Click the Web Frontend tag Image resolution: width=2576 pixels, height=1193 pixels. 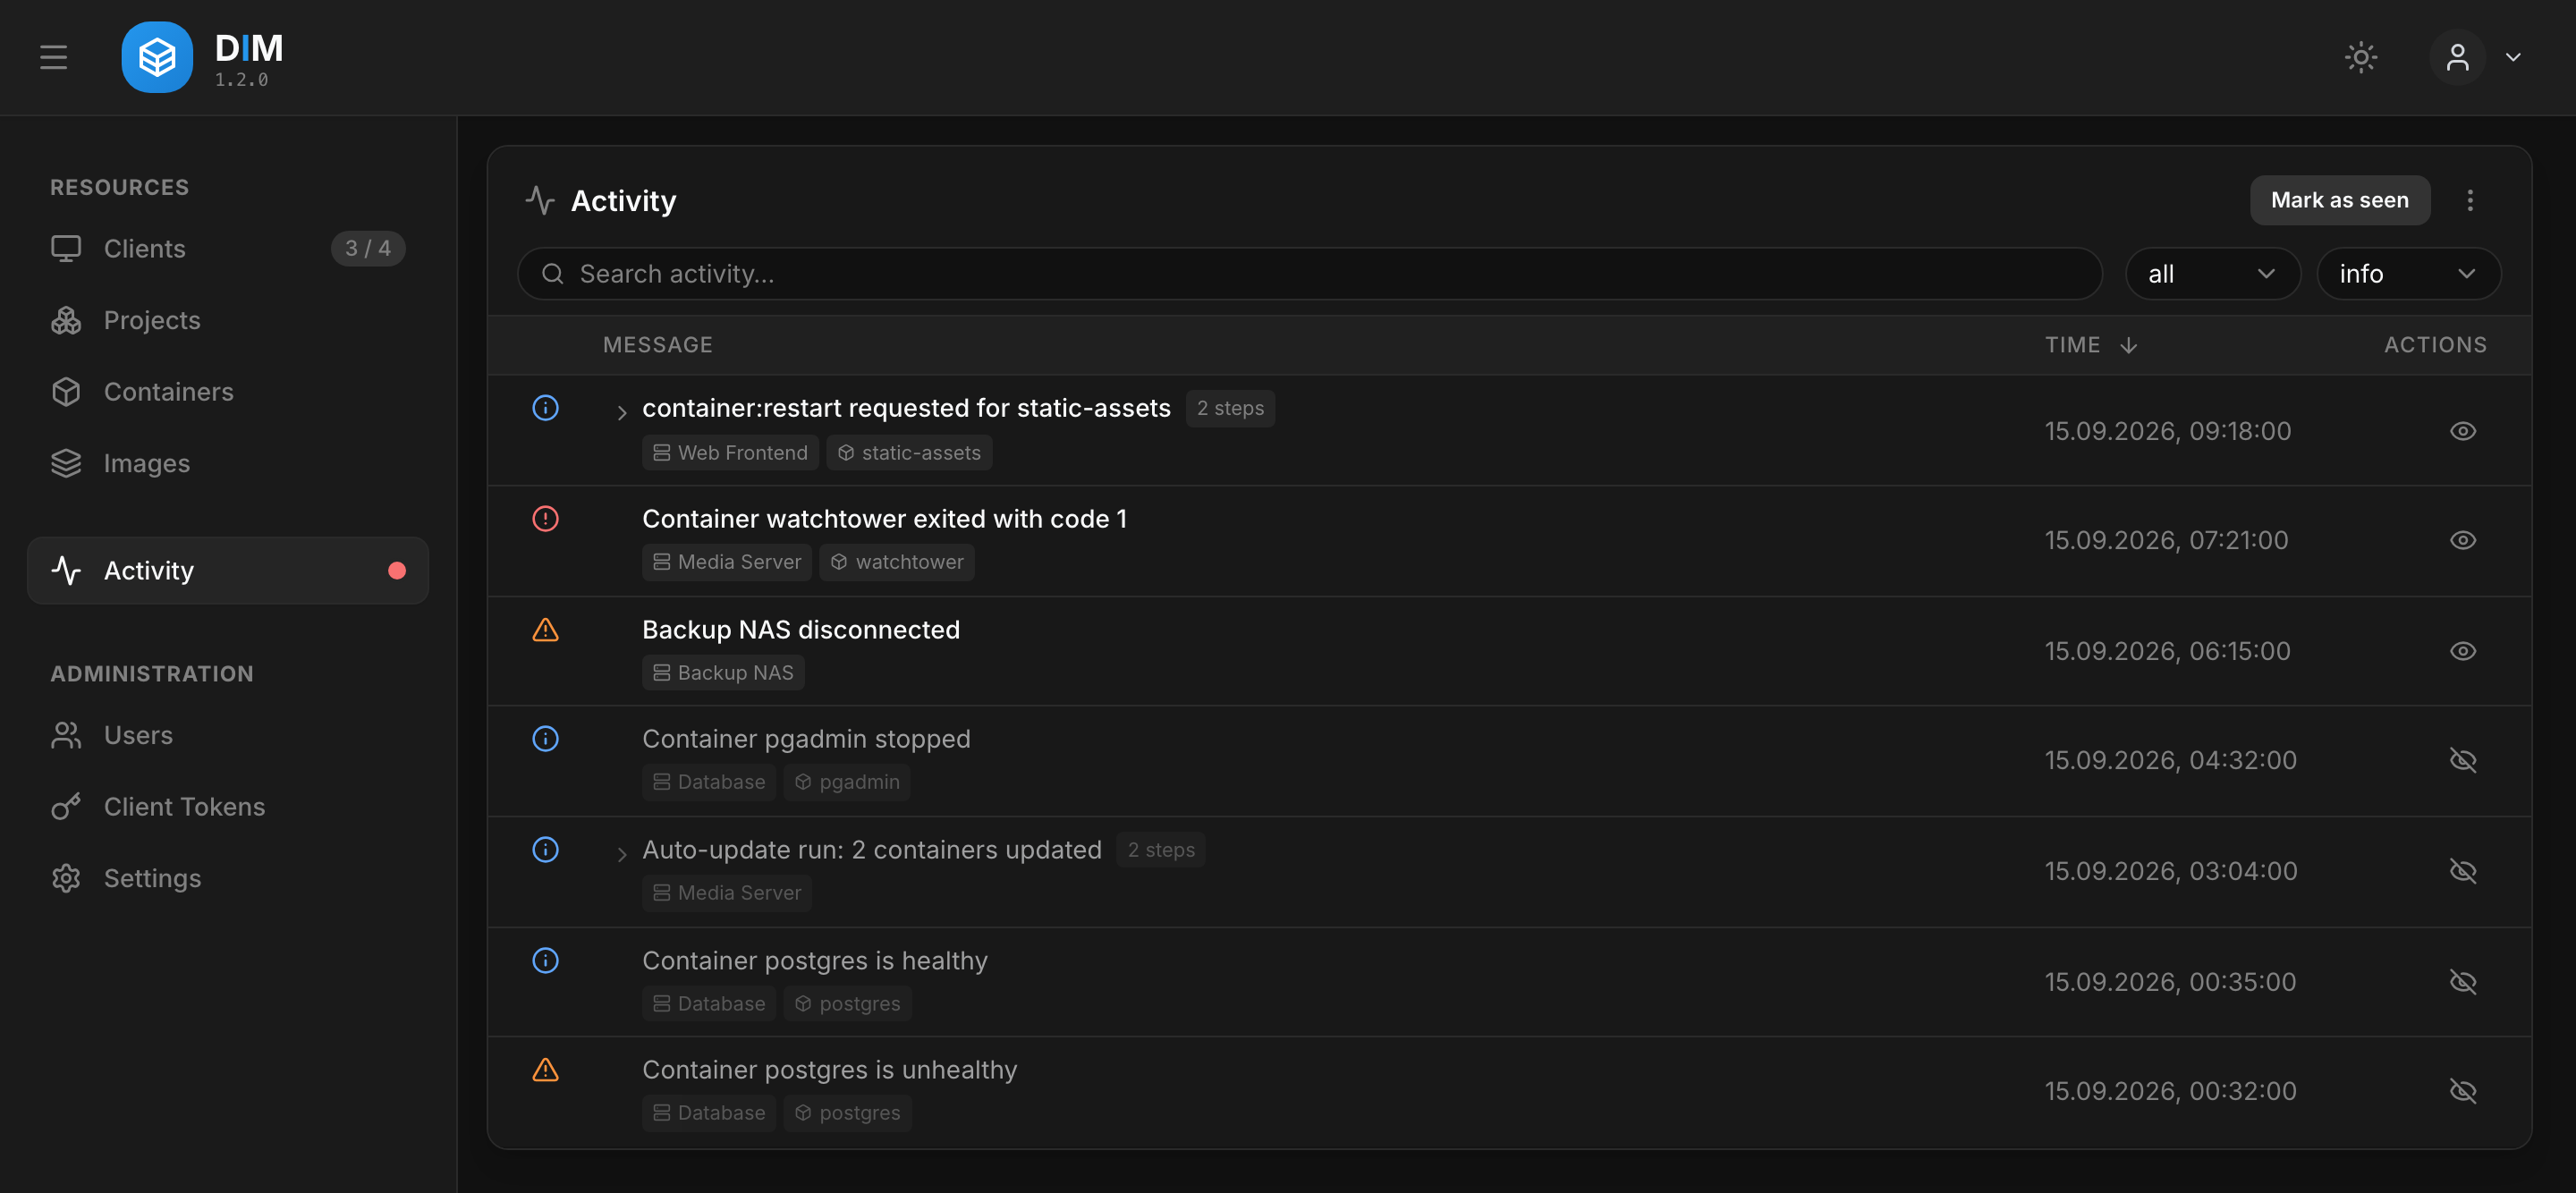click(730, 453)
